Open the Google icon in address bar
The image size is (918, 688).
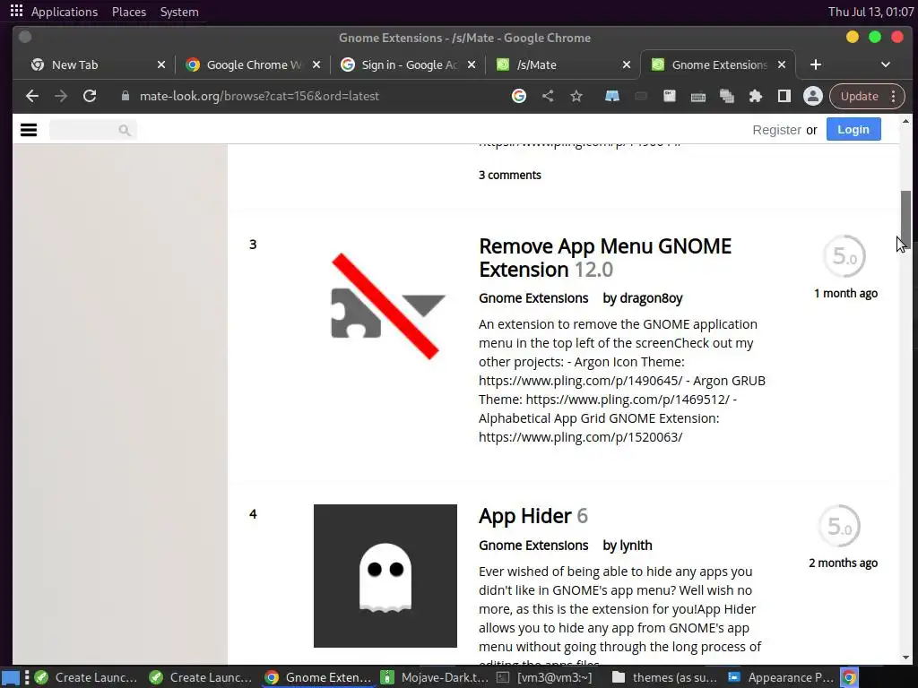519,96
